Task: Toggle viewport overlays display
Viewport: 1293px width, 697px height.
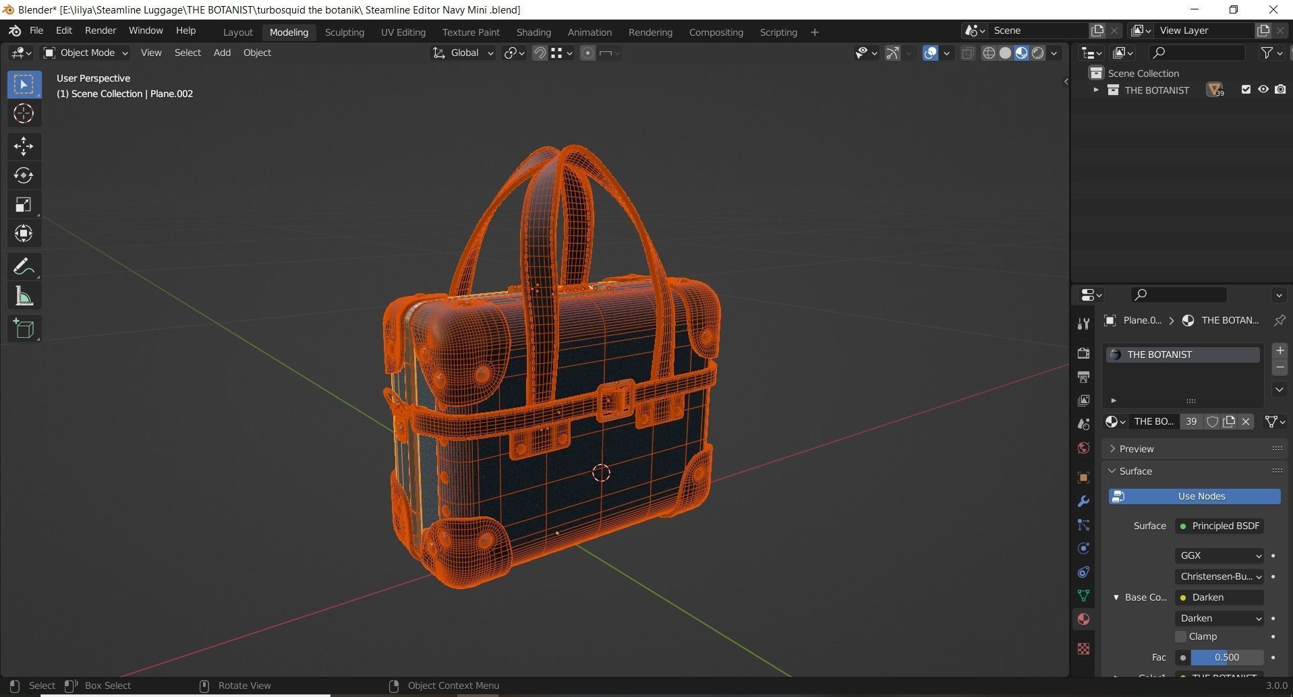Action: 930,53
